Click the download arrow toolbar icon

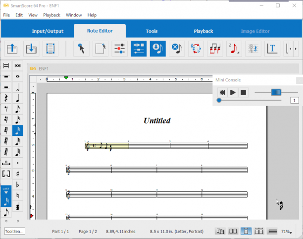(x=31, y=49)
